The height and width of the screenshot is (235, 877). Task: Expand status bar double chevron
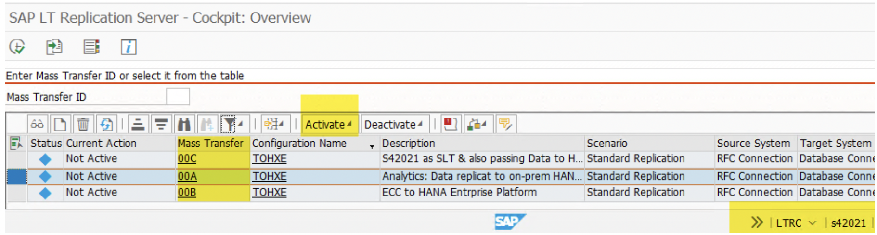pos(757,222)
